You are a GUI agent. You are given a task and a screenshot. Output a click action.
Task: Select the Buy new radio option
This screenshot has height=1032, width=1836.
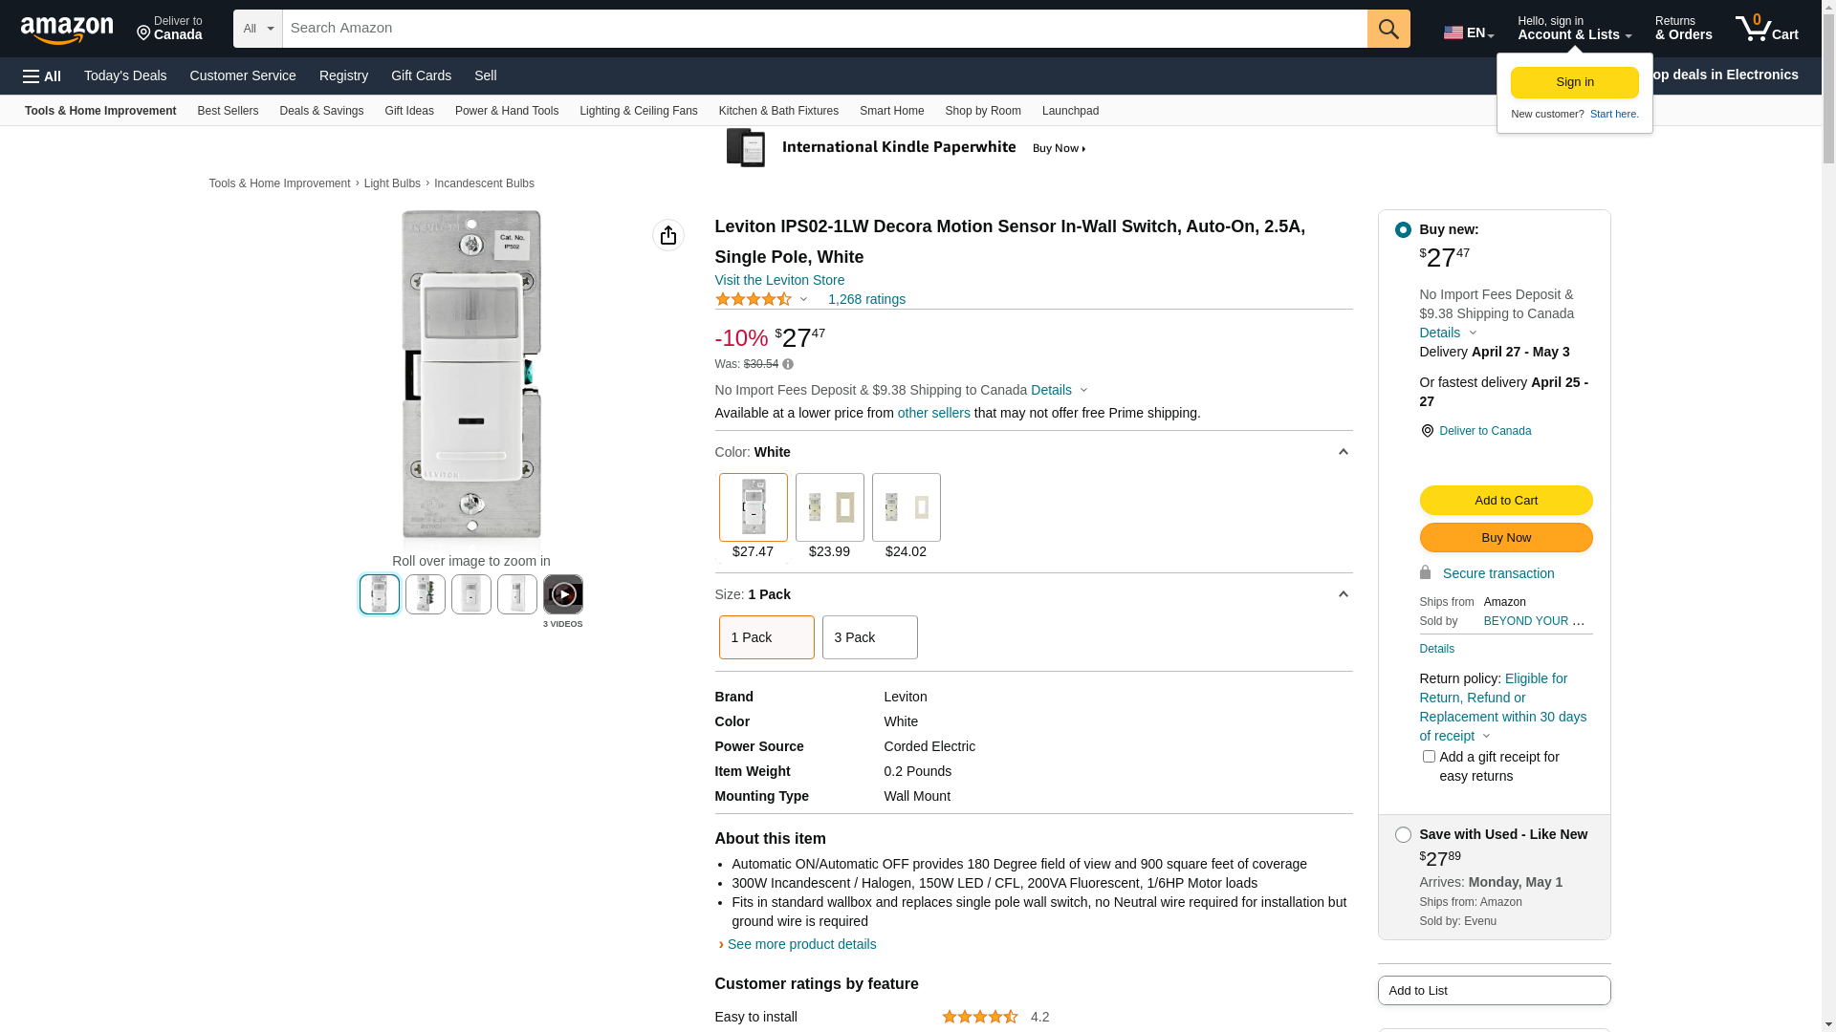[x=1402, y=230]
